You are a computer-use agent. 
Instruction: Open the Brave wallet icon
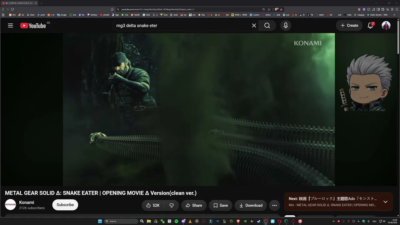383,9
